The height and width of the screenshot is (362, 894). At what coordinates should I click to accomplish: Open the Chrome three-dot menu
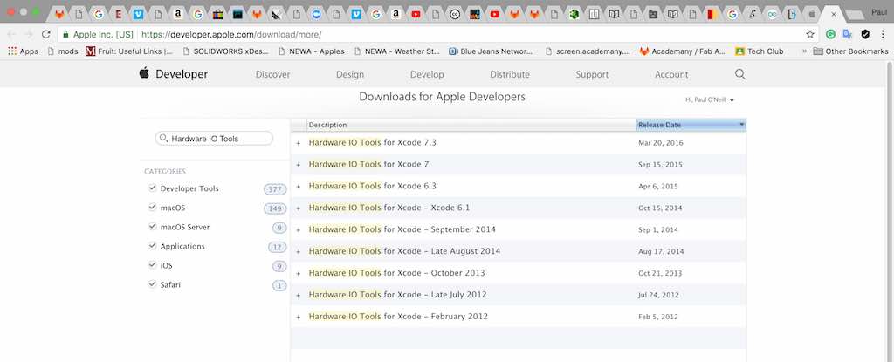click(883, 34)
